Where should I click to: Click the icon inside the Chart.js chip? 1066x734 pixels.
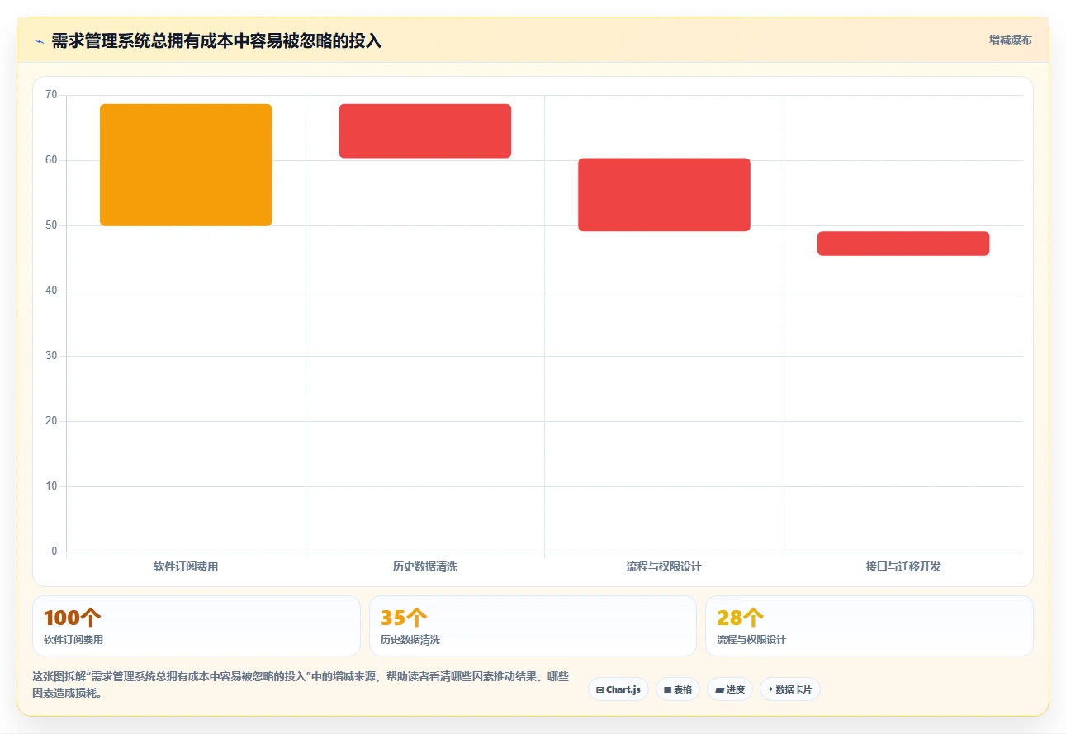coord(599,689)
